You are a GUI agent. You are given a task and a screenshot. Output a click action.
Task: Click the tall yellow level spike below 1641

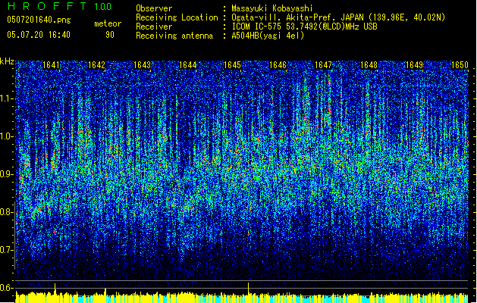(55, 289)
